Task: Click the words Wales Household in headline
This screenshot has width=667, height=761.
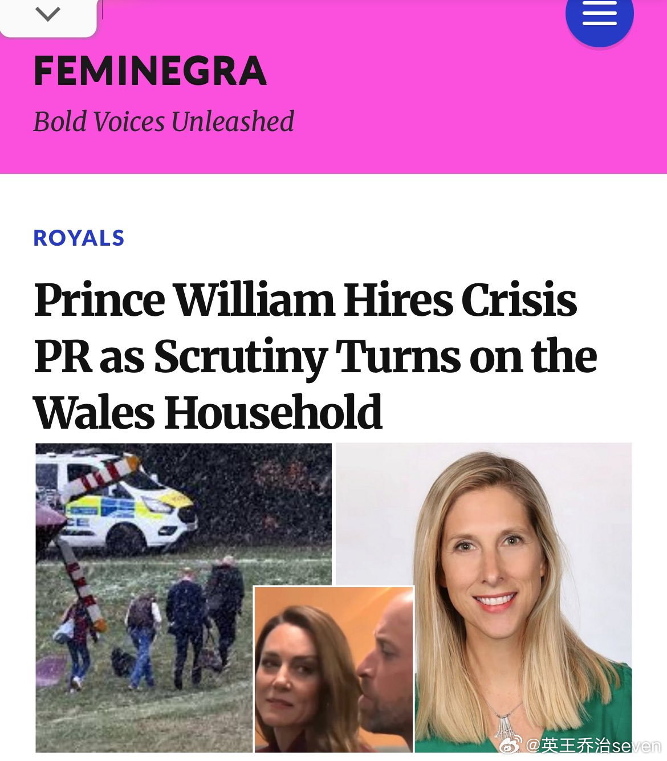Action: tap(208, 412)
